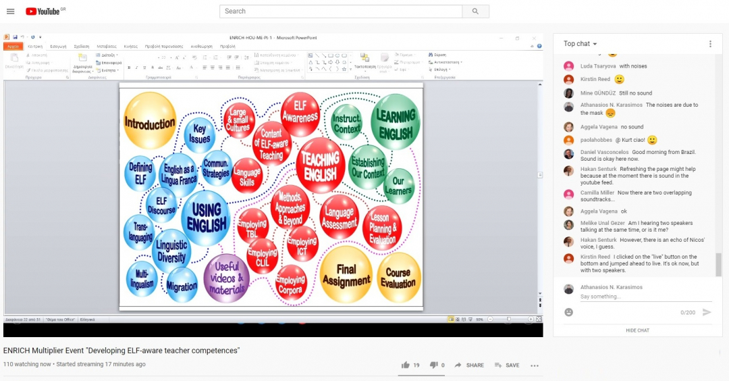Click Hakan Senturk's avatar in chat

tap(569, 170)
